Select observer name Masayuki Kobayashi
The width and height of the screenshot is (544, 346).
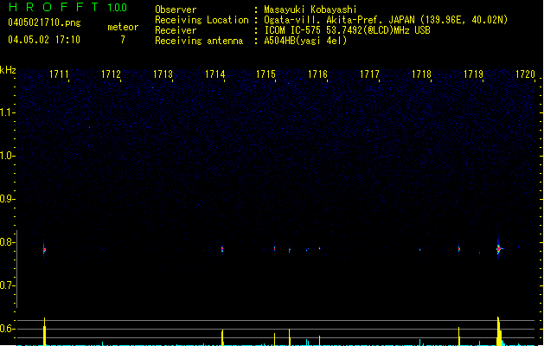pos(310,10)
